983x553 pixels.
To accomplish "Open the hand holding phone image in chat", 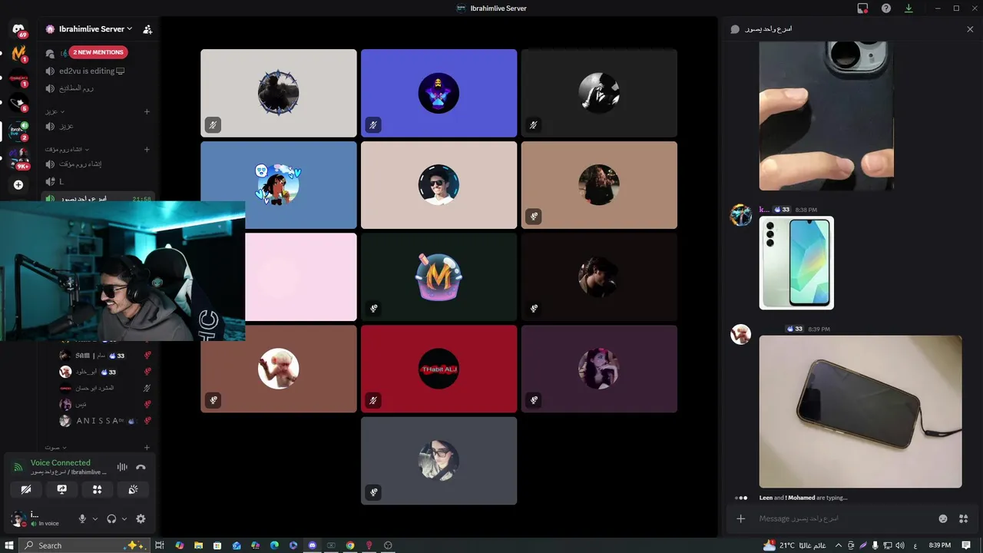I will tap(826, 116).
